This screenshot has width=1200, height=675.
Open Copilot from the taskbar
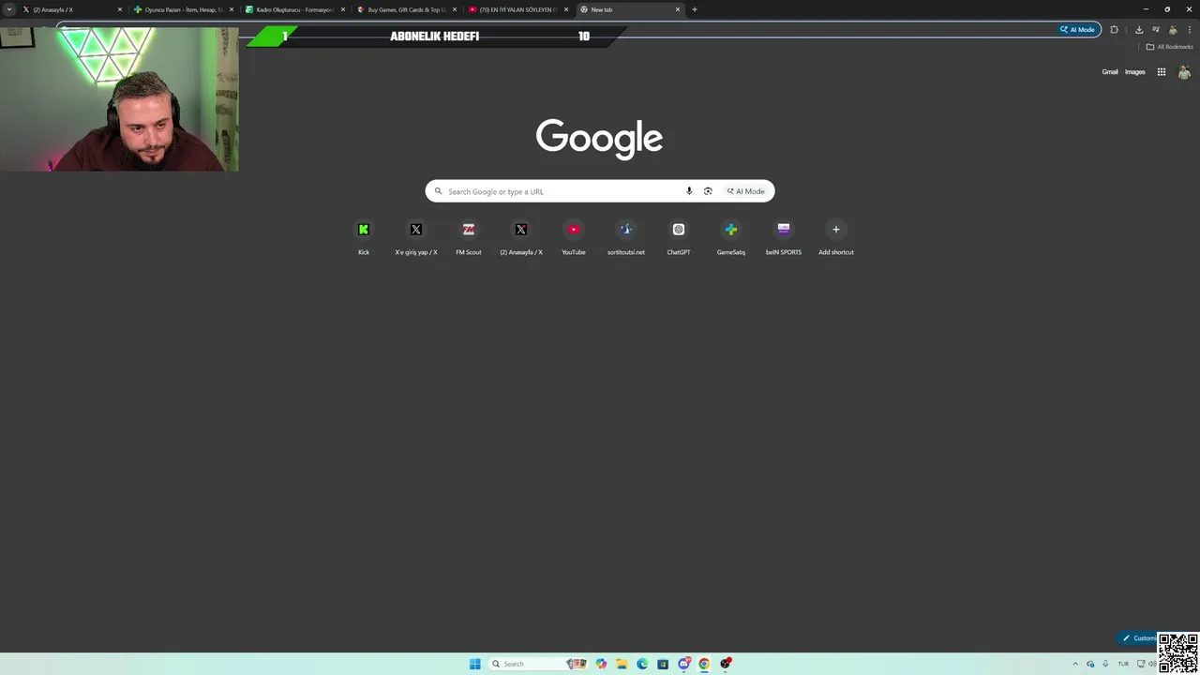601,664
